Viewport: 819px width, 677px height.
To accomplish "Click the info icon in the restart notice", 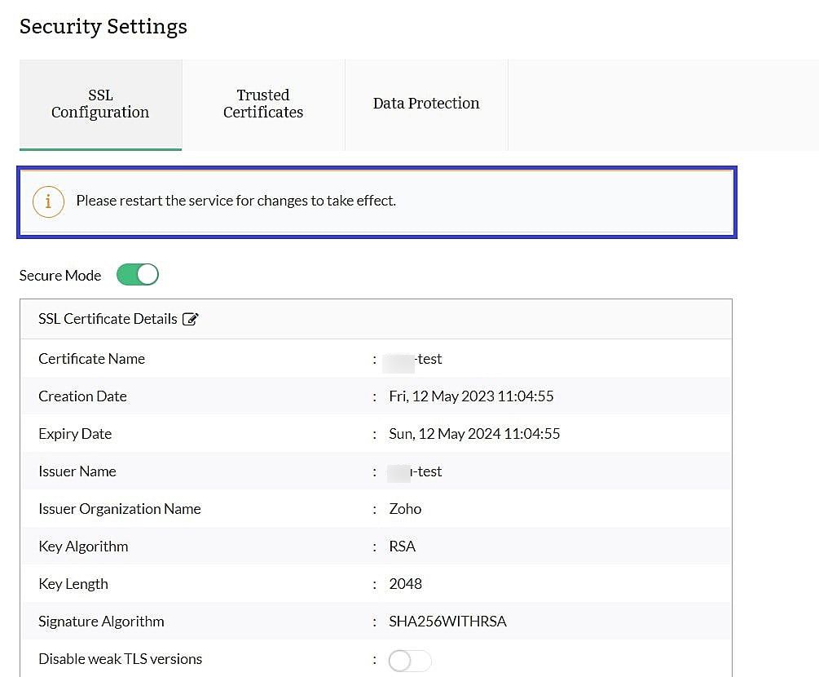I will pyautogui.click(x=48, y=201).
